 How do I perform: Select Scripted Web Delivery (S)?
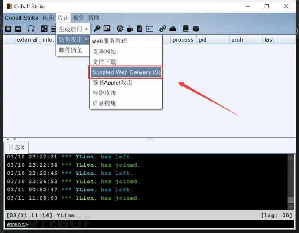126,72
